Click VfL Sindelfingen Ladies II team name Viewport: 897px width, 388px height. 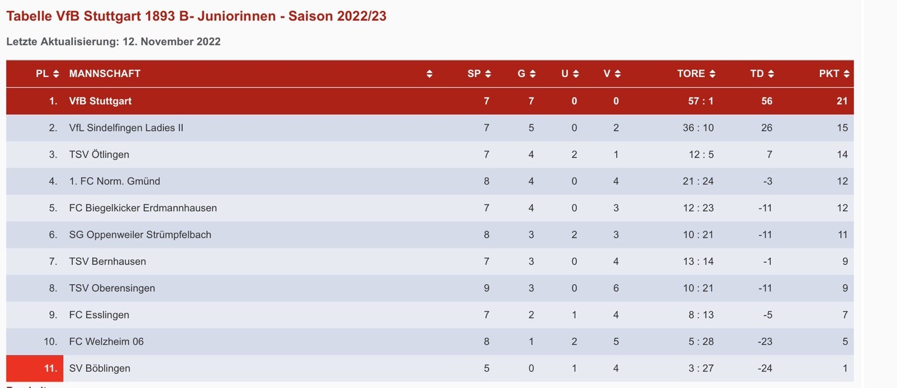click(x=126, y=128)
